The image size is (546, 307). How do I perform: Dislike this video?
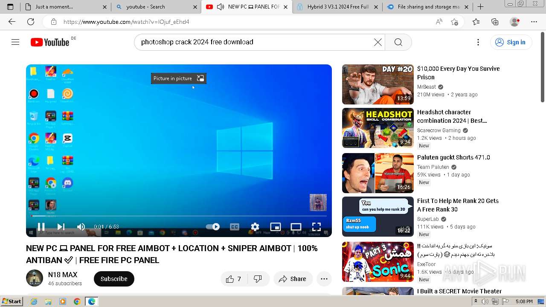tap(258, 279)
